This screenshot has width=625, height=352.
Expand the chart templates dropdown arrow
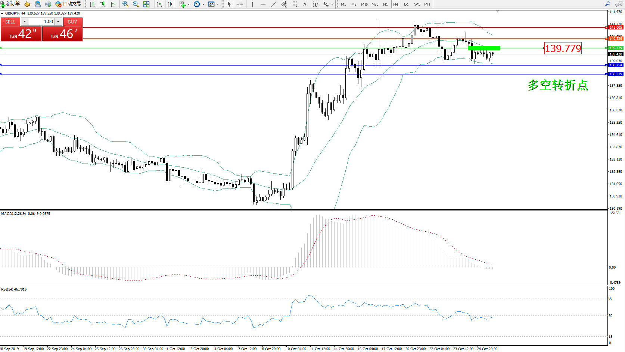click(x=218, y=4)
